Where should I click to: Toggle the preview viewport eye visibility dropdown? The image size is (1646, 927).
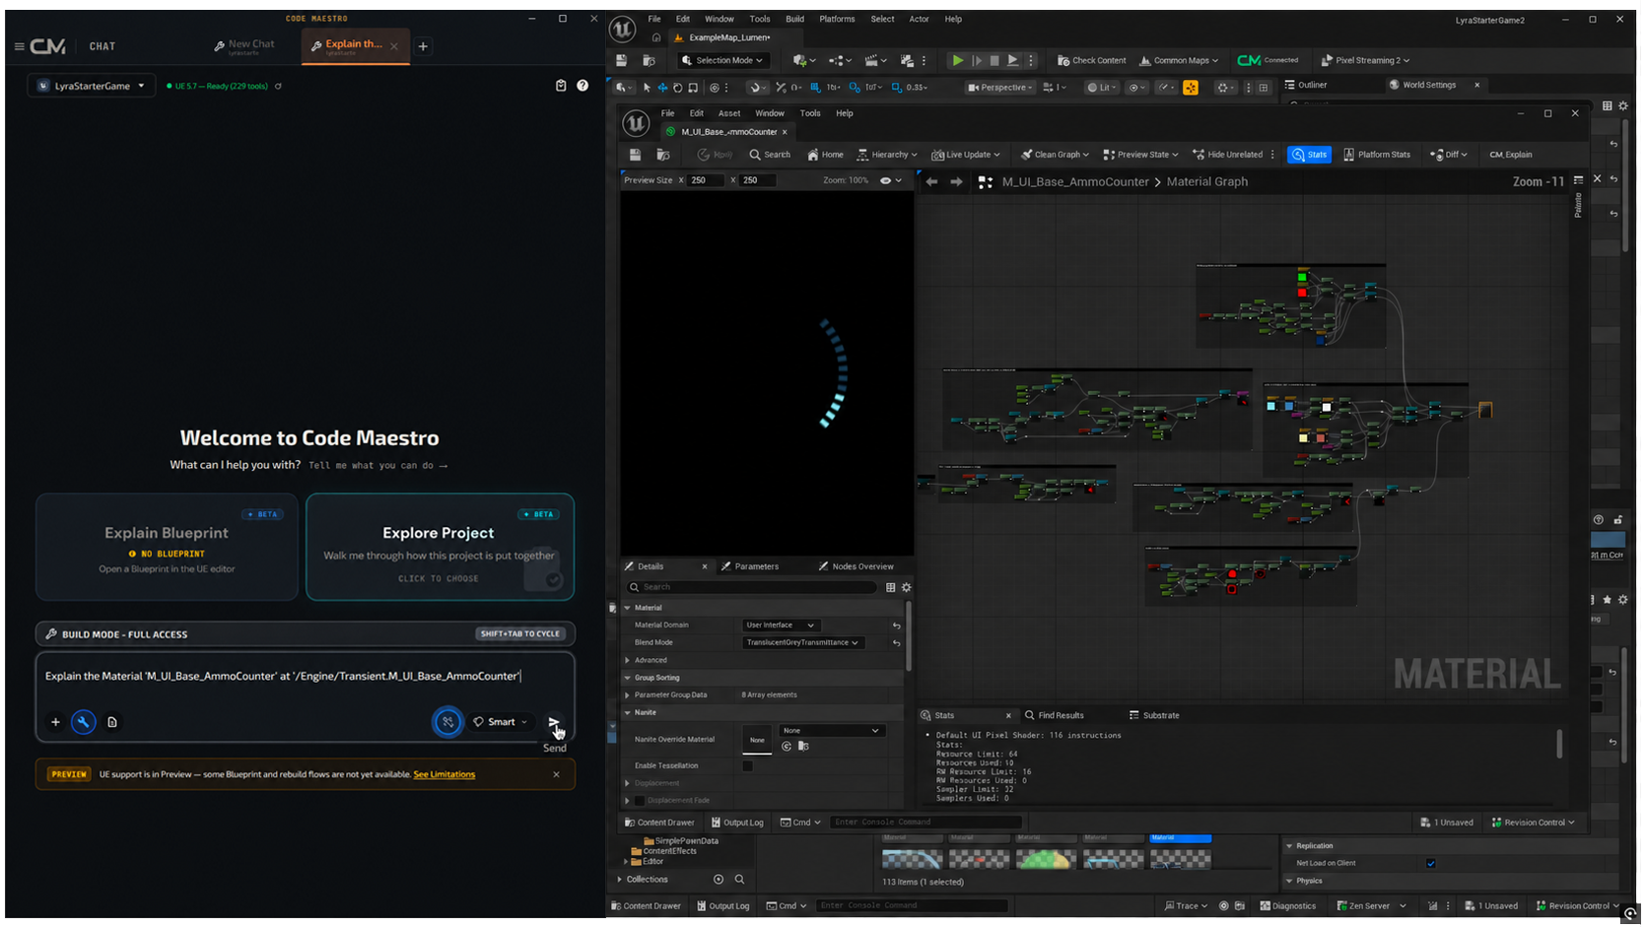890,181
